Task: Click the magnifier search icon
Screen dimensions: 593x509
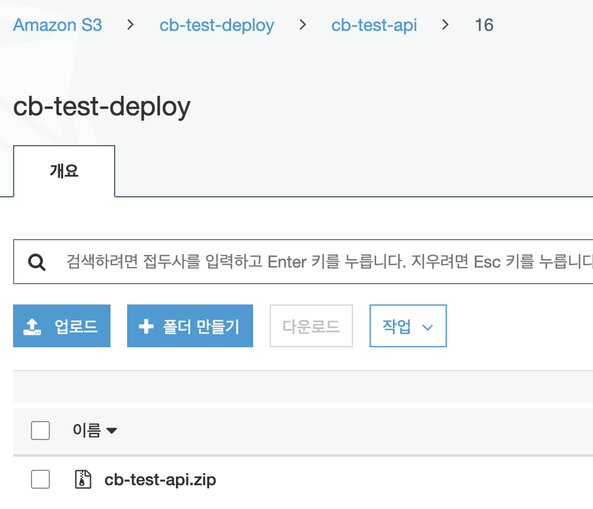Action: 37,262
